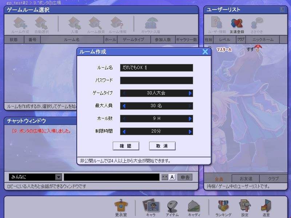Open the アイテム item icon

click(172, 208)
